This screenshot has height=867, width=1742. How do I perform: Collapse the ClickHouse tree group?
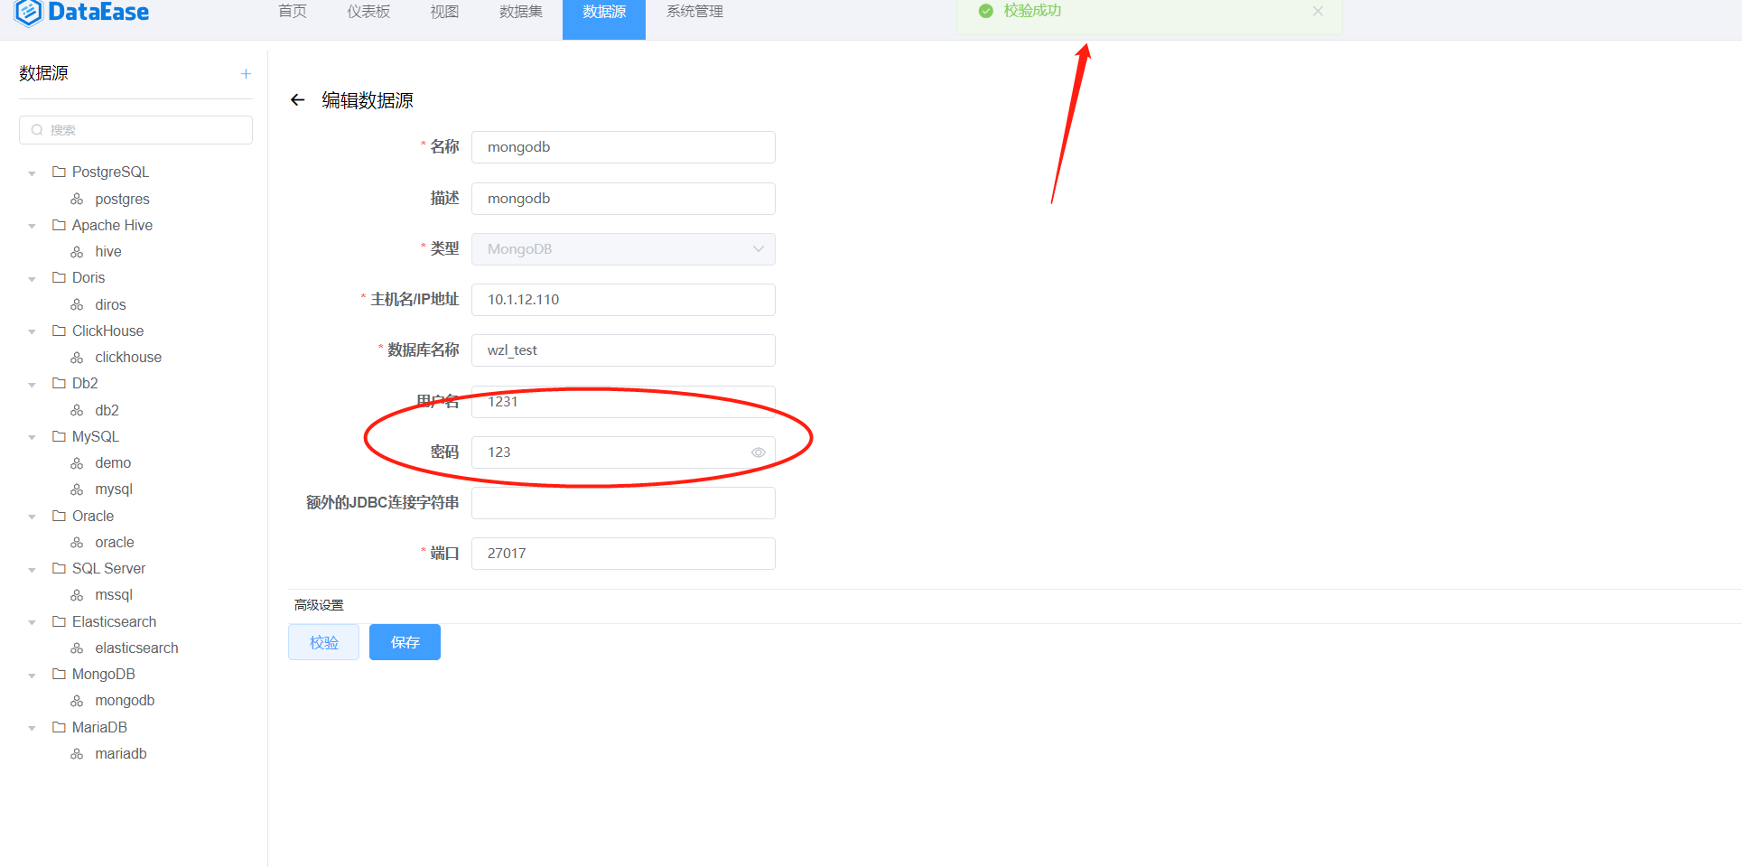click(x=33, y=331)
